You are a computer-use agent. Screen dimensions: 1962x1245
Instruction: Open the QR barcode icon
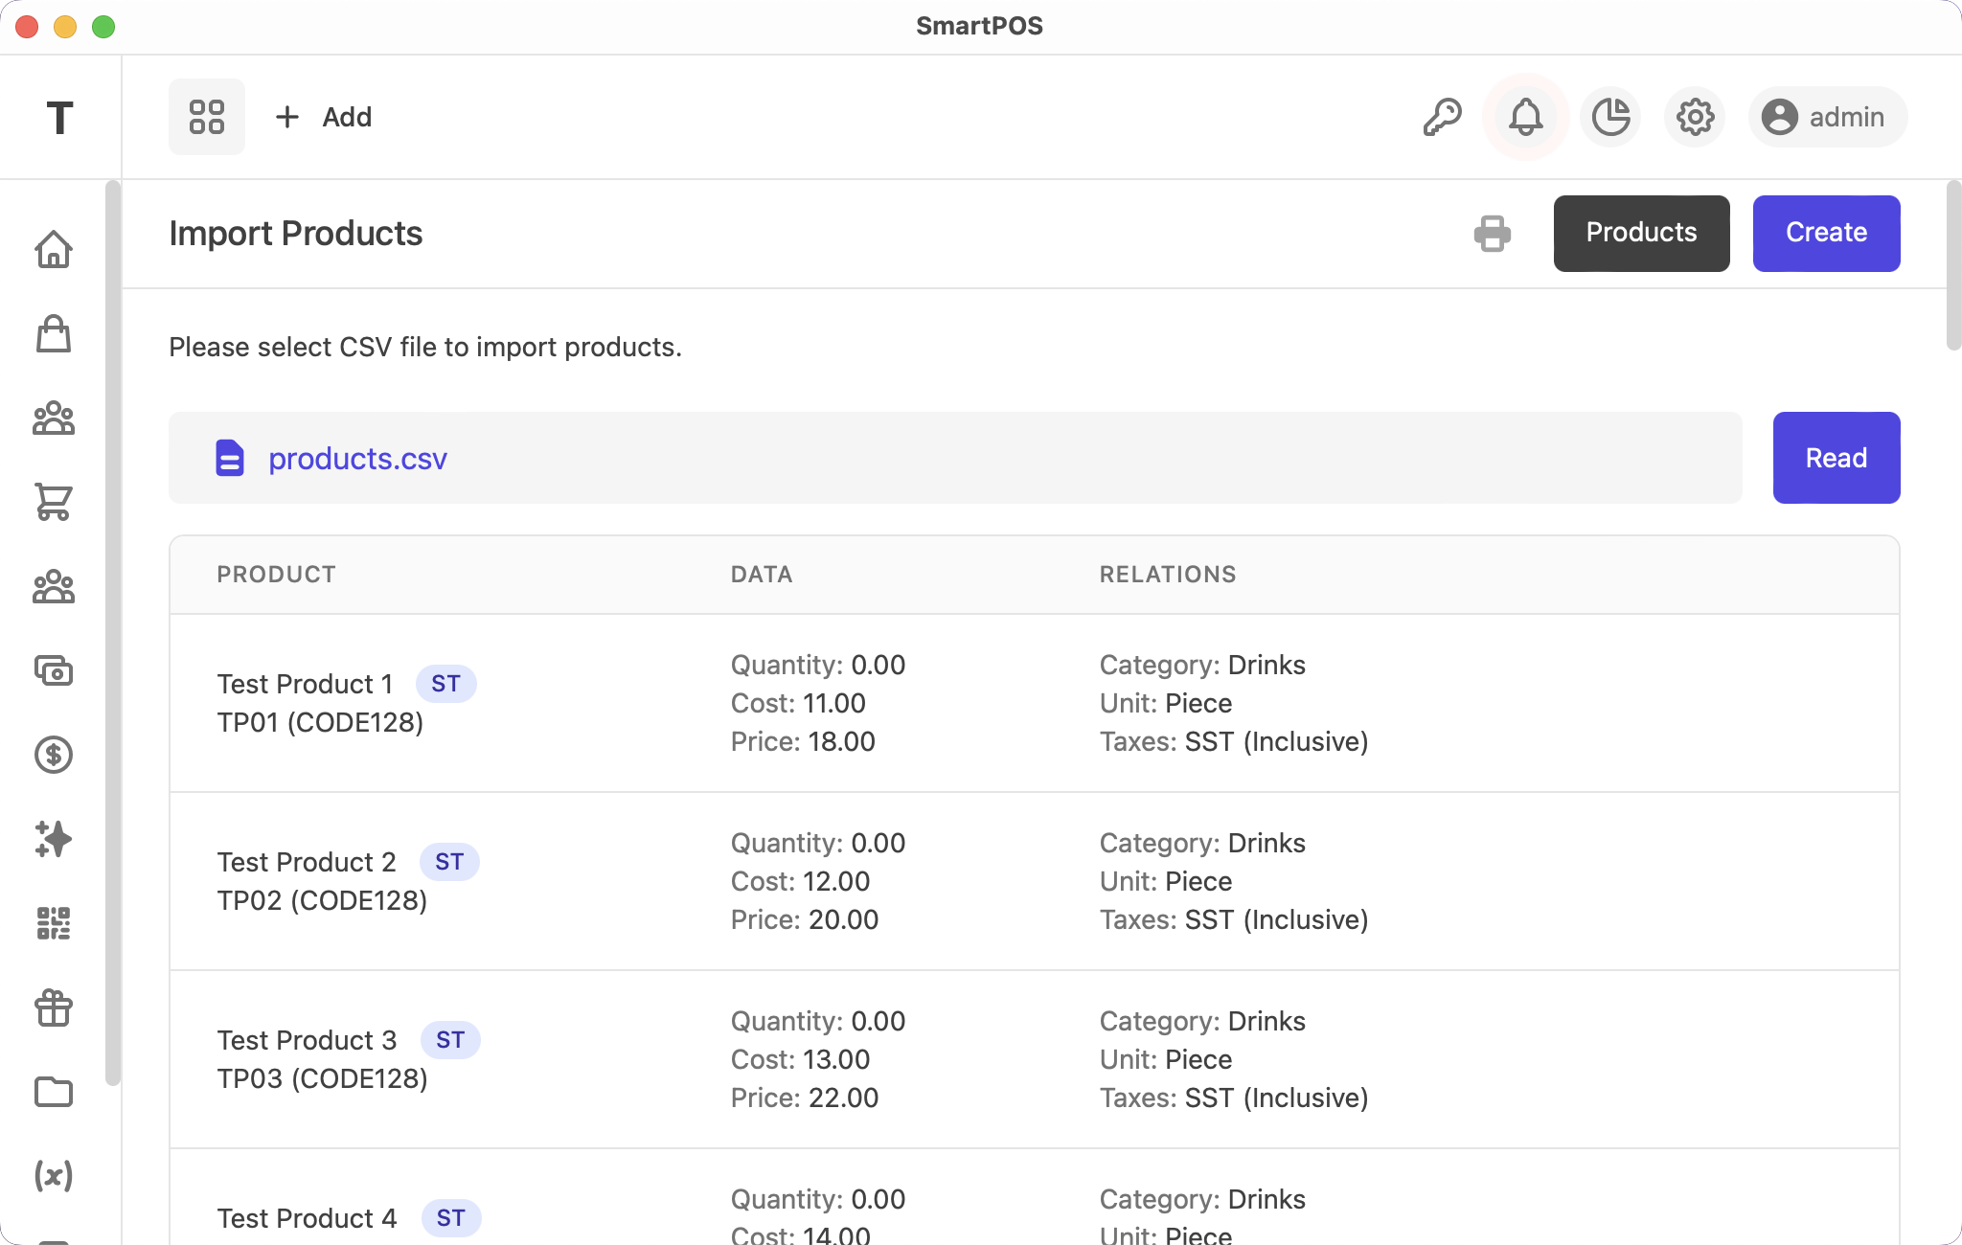pyautogui.click(x=55, y=923)
